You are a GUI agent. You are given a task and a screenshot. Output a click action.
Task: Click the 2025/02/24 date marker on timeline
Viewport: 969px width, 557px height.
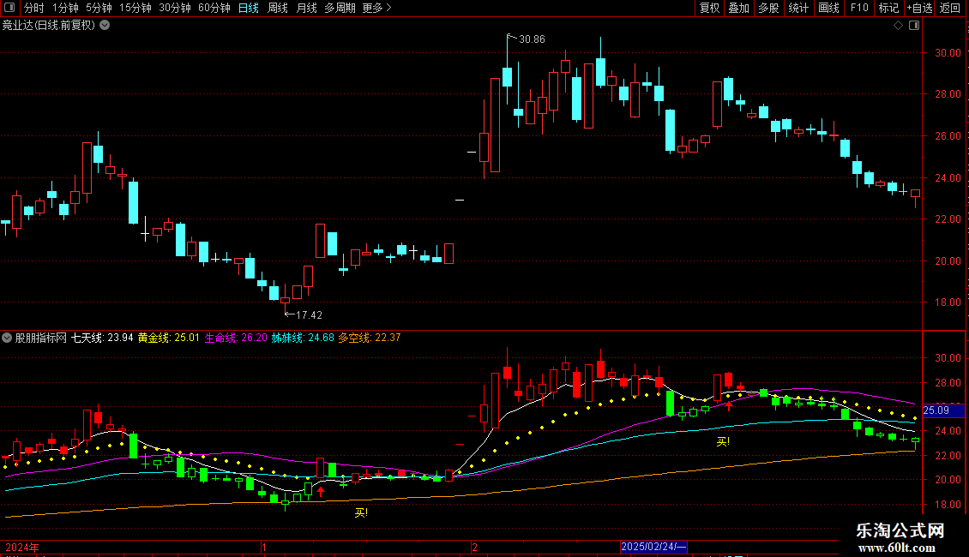point(653,547)
